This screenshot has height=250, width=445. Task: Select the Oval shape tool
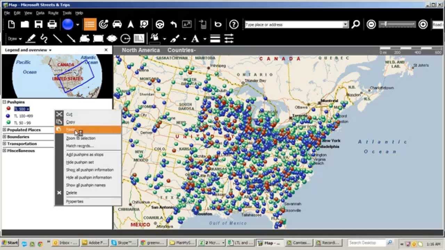pyautogui.click(x=112, y=39)
